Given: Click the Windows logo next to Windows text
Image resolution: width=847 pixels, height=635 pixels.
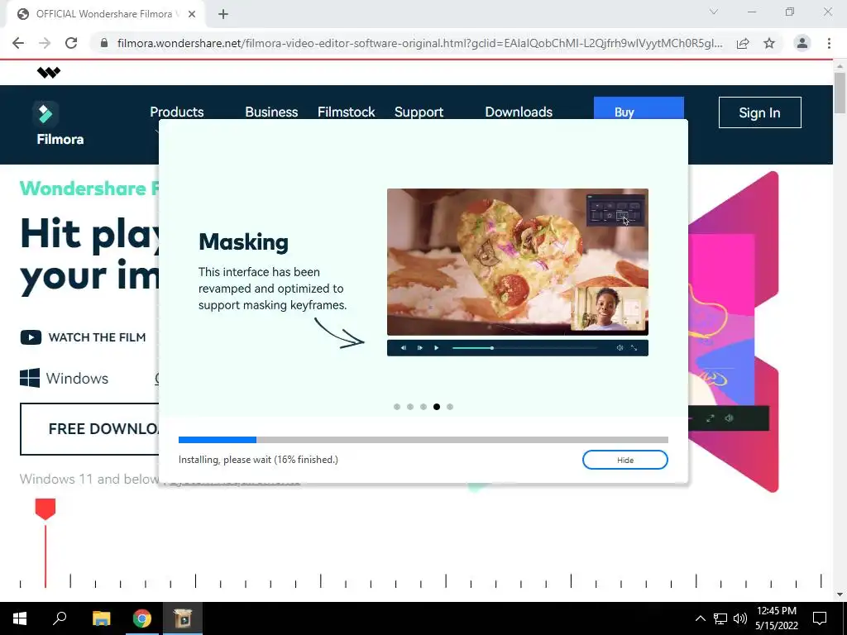Looking at the screenshot, I should pyautogui.click(x=30, y=378).
